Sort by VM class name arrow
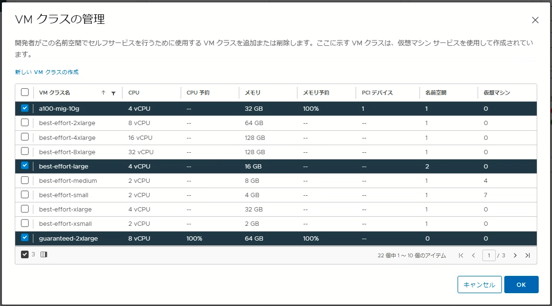 click(x=103, y=93)
